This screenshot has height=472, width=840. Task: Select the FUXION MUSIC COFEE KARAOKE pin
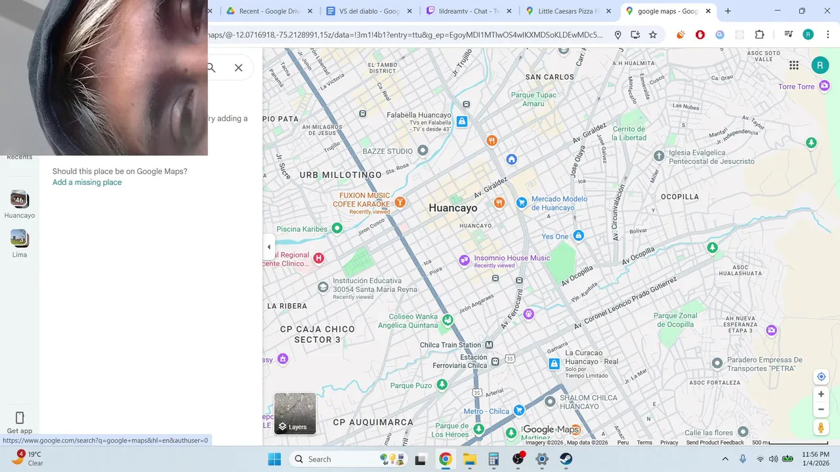[x=400, y=202]
